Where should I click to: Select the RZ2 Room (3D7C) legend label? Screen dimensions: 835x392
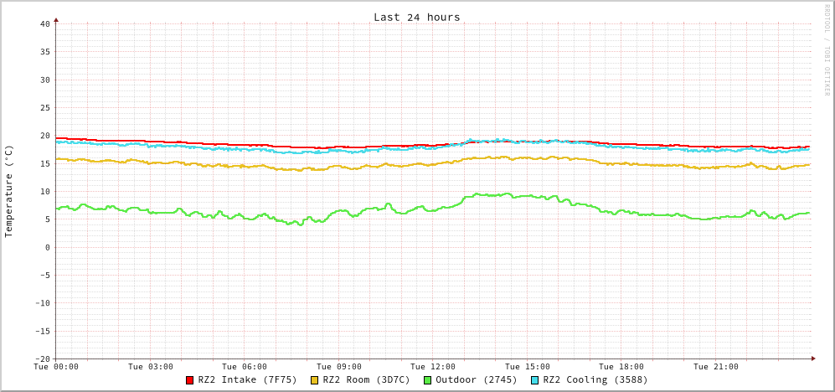pos(366,379)
